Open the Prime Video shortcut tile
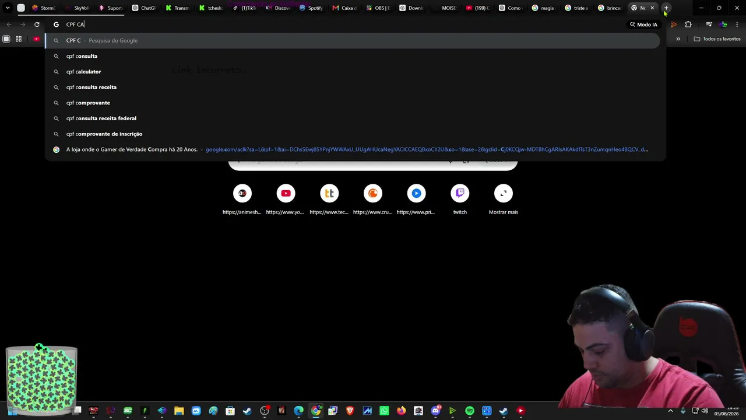Image resolution: width=746 pixels, height=420 pixels. [x=416, y=199]
